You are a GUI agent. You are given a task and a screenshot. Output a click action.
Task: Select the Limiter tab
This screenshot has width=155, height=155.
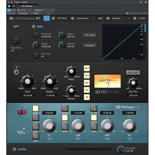tap(142, 18)
